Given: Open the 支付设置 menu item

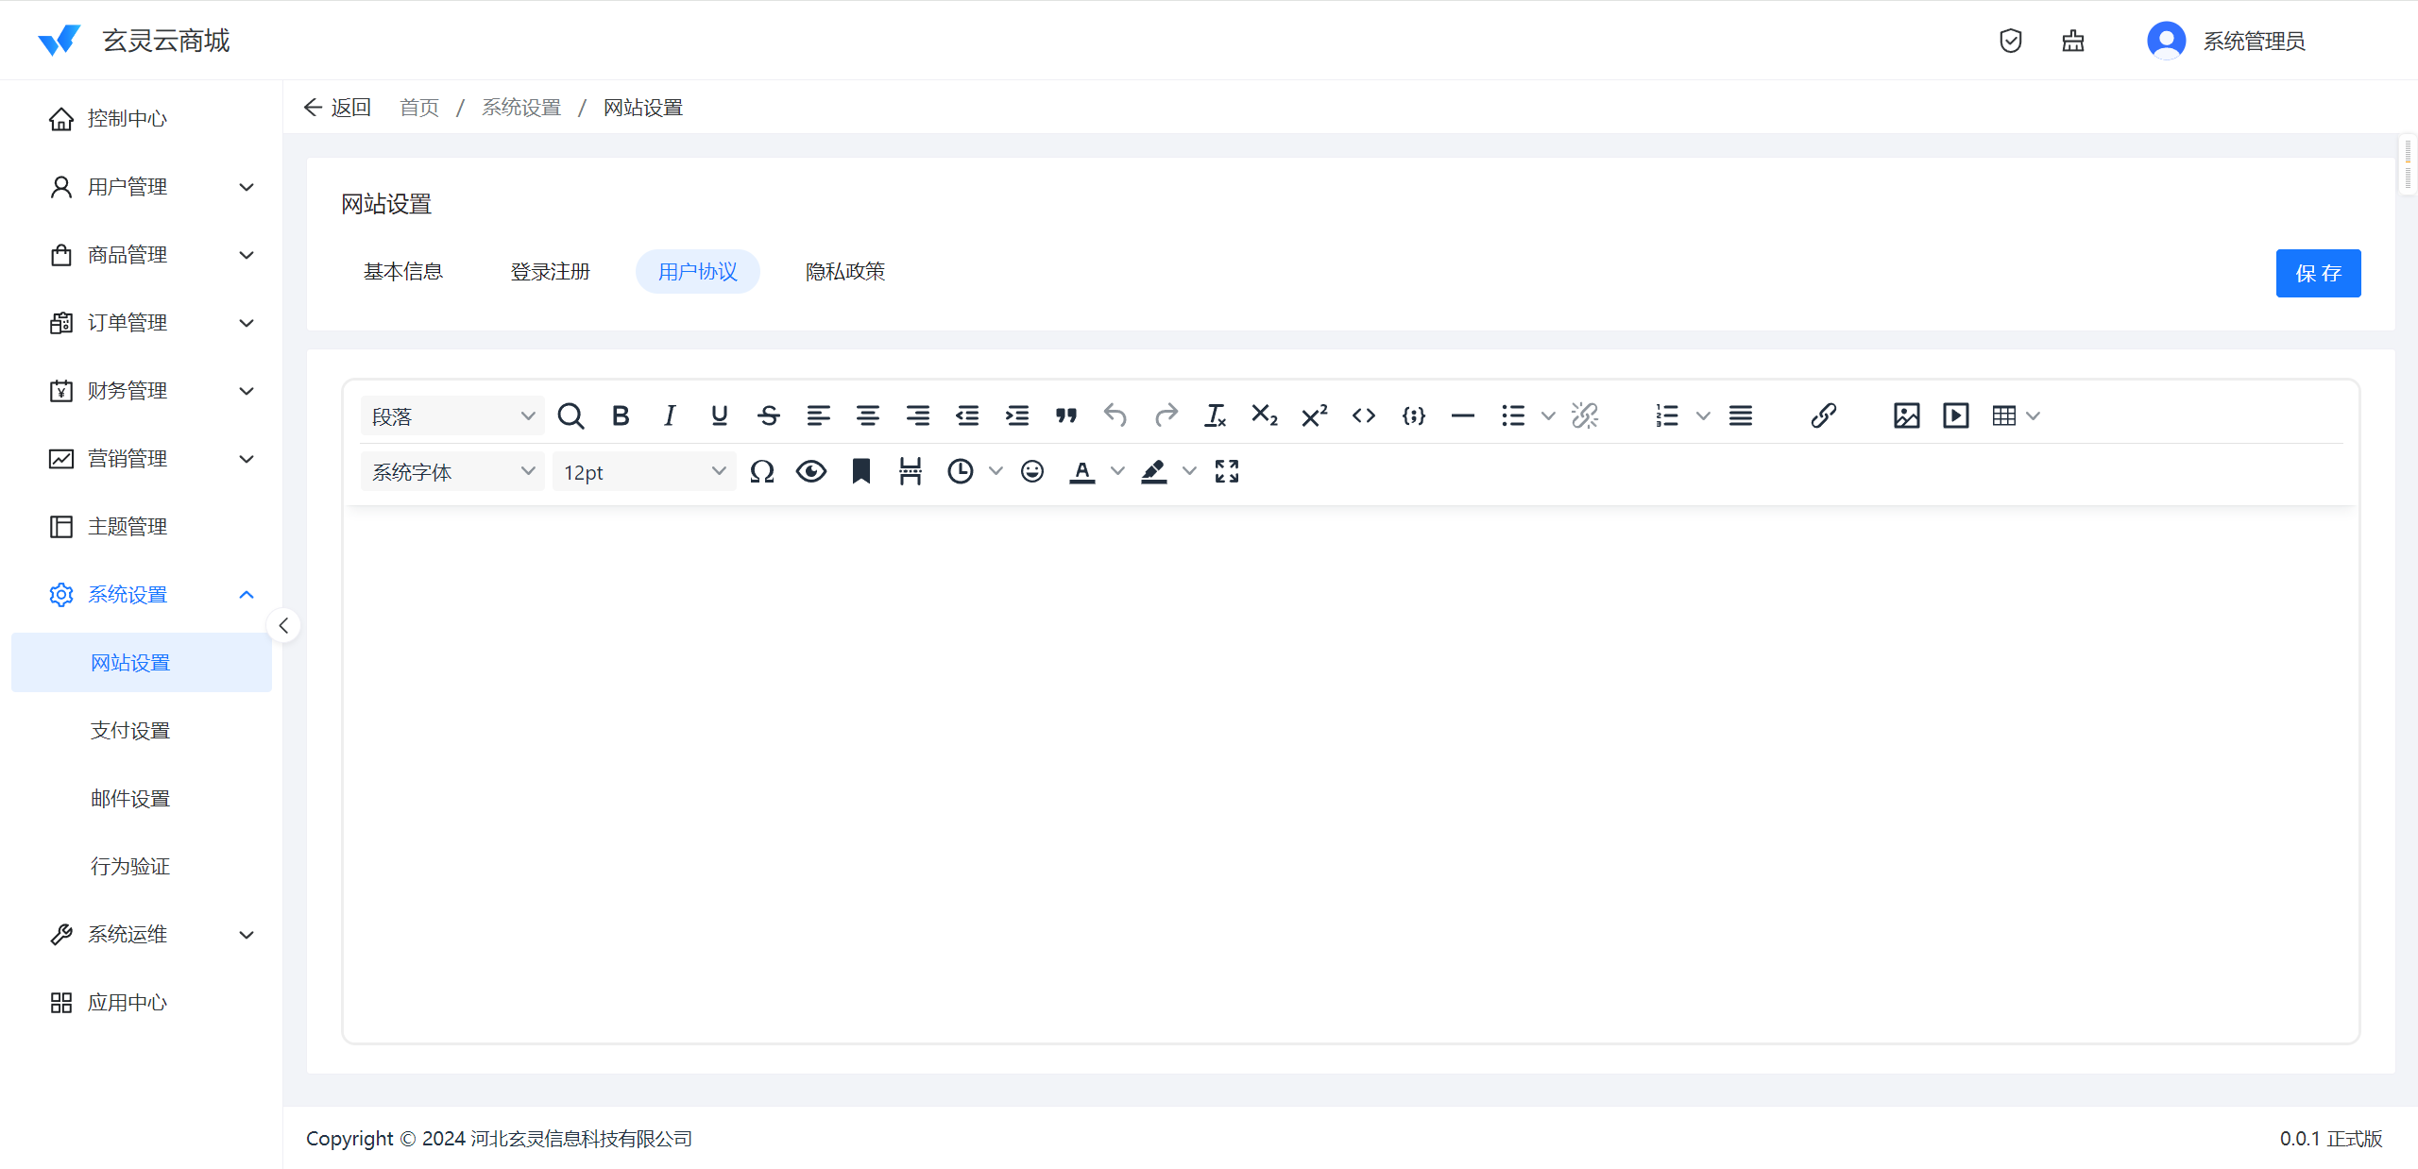Looking at the screenshot, I should point(130,731).
